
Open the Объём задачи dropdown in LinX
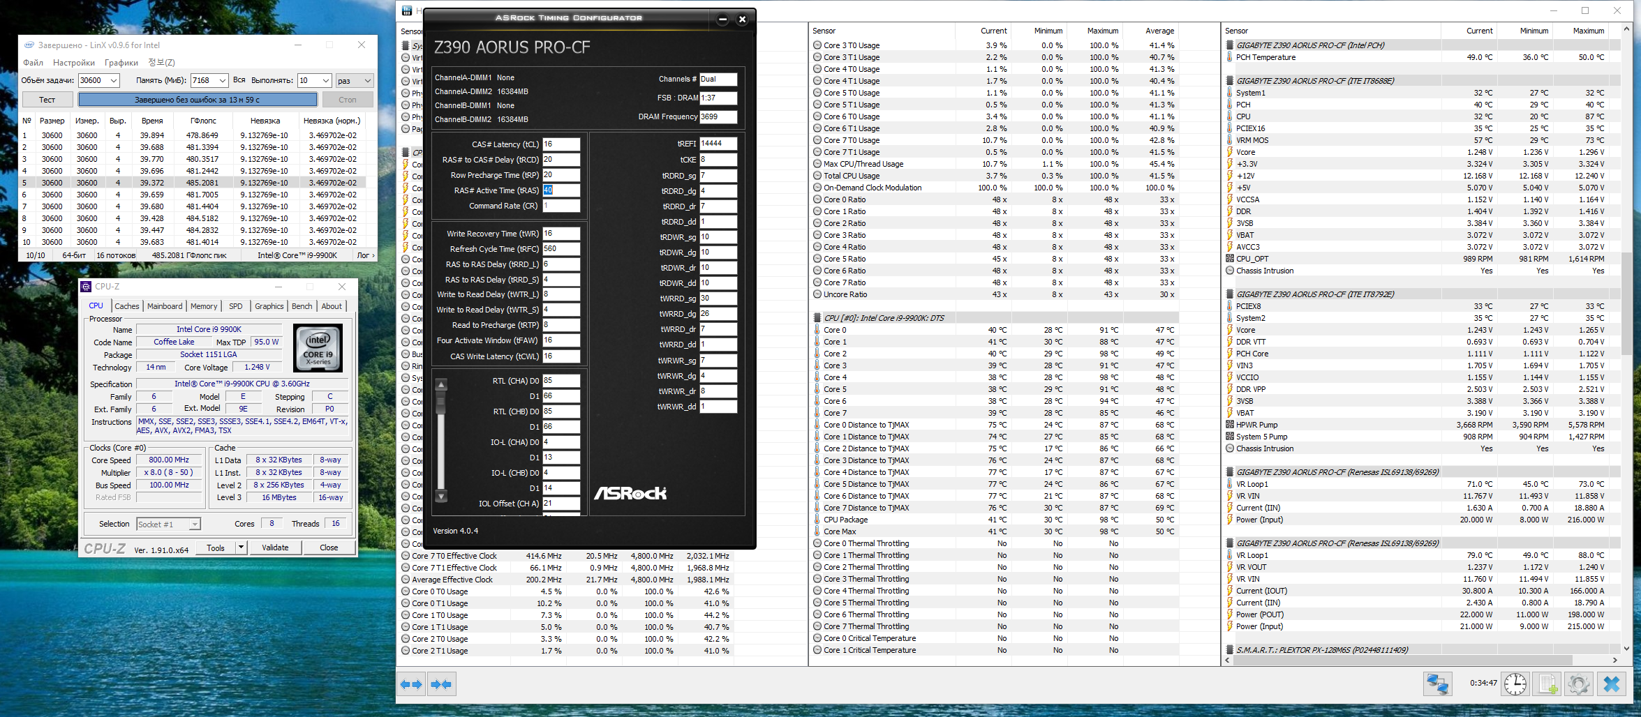[114, 80]
